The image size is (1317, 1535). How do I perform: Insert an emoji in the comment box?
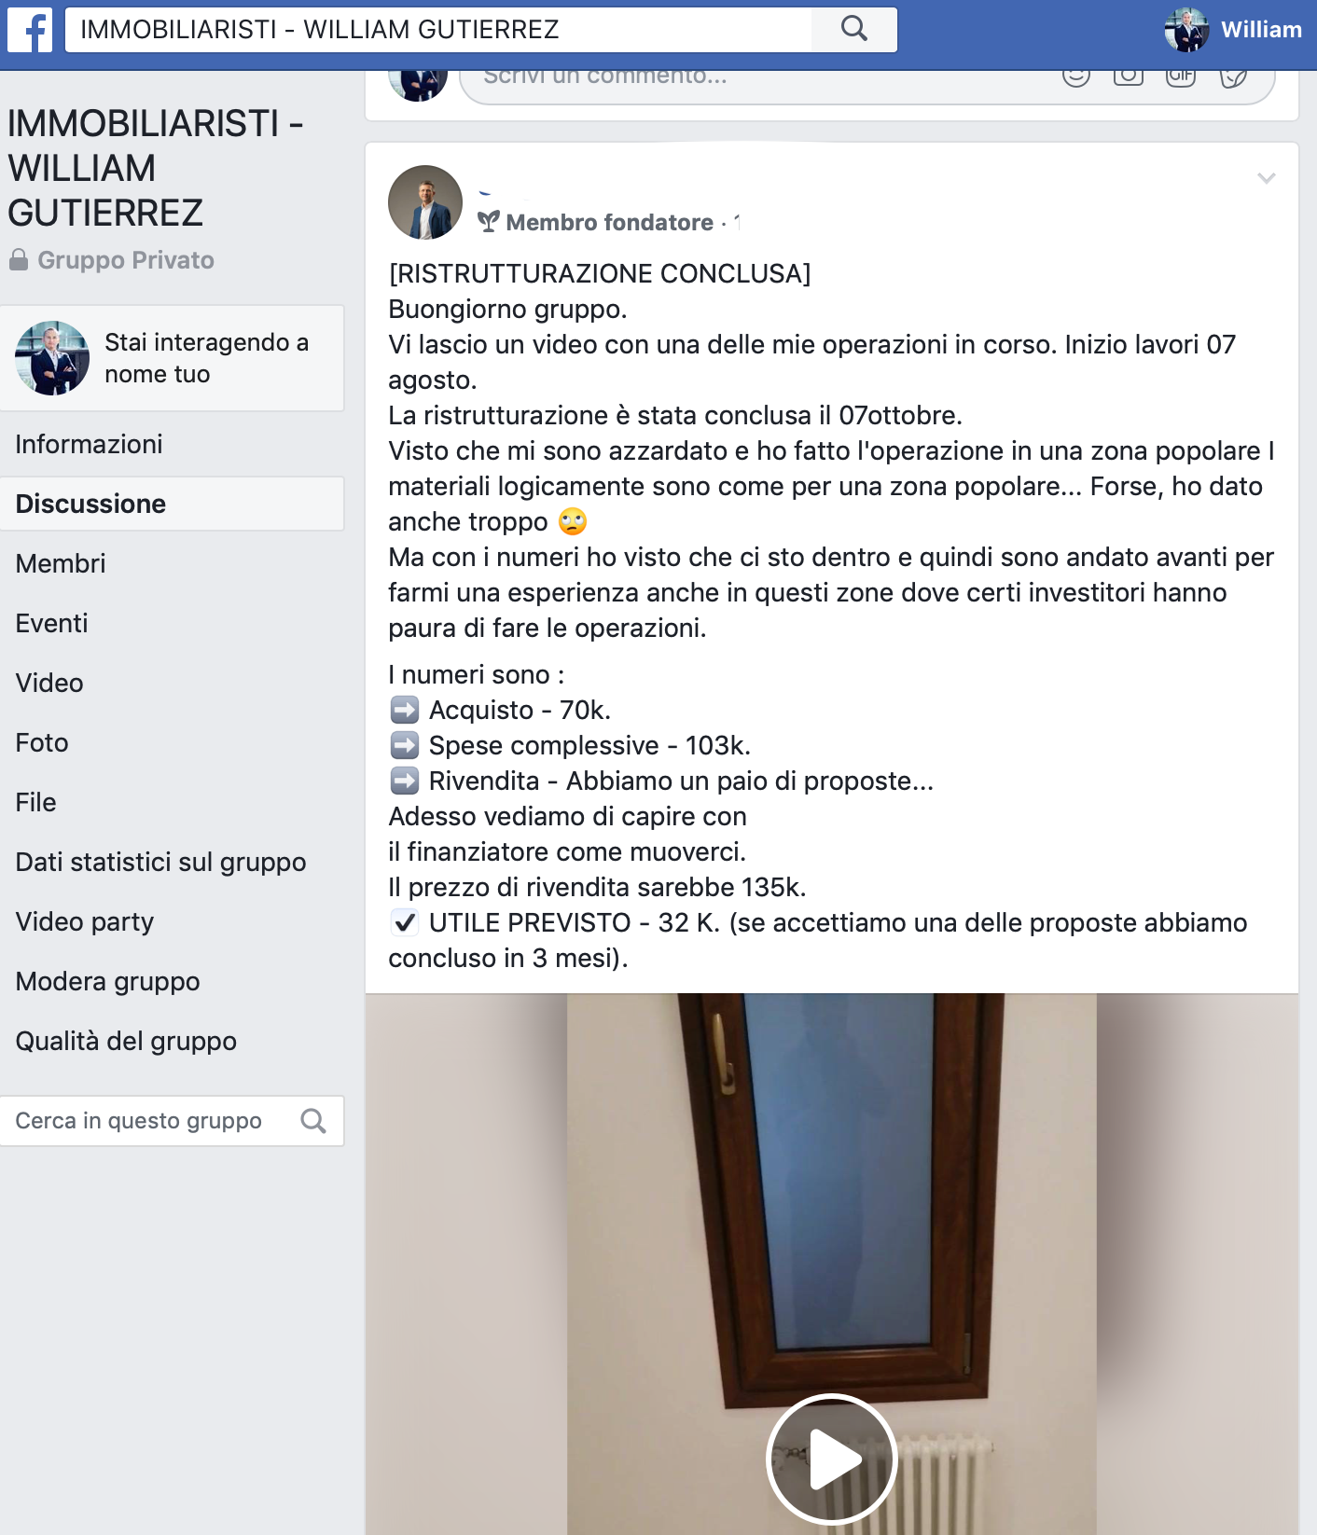pos(1076,76)
